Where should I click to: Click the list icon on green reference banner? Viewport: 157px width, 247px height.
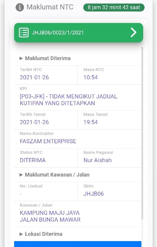point(24,33)
